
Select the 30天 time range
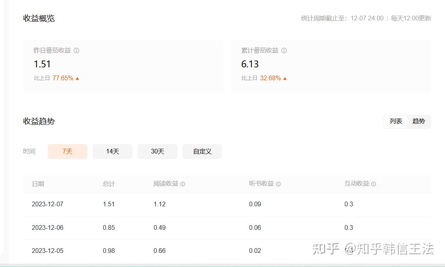click(157, 152)
